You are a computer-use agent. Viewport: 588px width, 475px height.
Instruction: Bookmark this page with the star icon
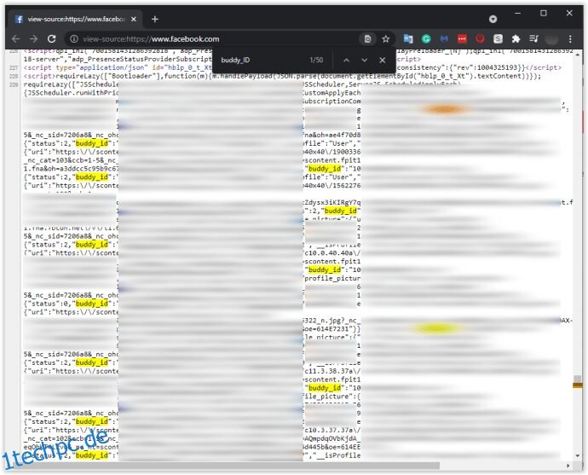pyautogui.click(x=385, y=39)
